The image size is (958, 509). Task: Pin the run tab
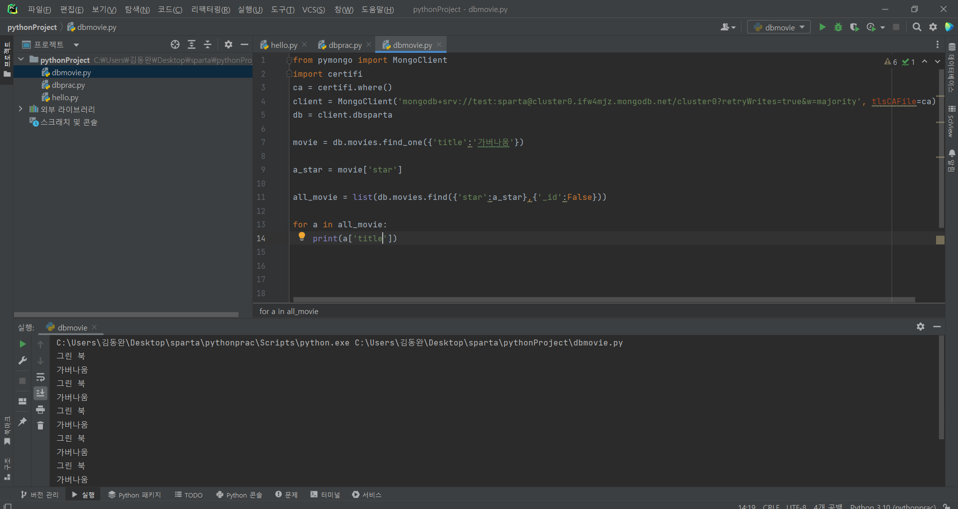tap(22, 421)
